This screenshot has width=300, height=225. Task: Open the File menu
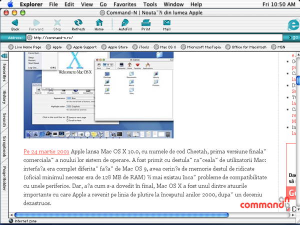(53, 4)
